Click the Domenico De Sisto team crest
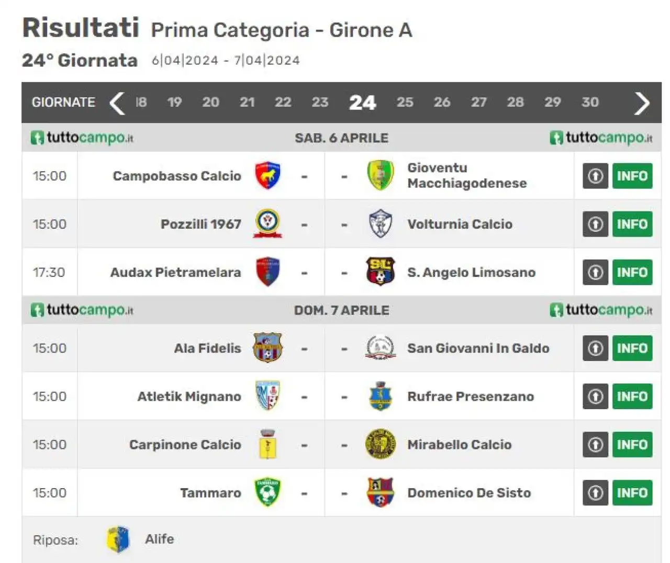The height and width of the screenshot is (563, 670). point(381,492)
